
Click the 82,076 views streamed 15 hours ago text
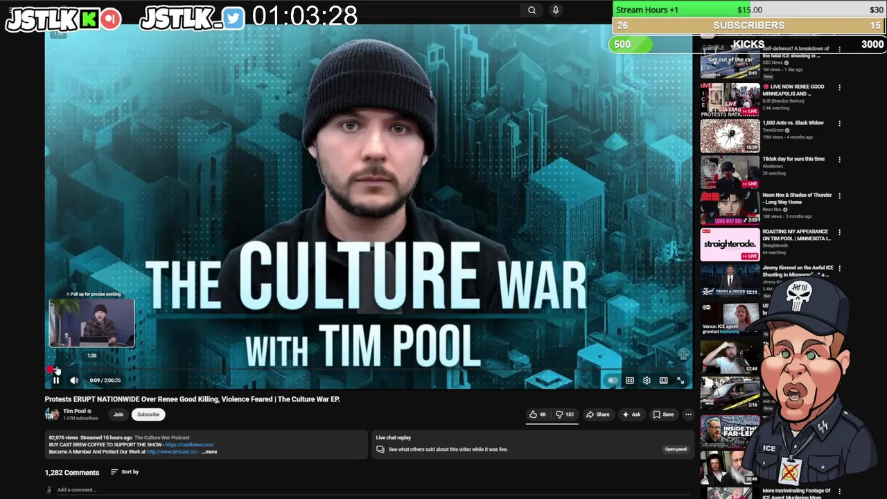tap(90, 438)
